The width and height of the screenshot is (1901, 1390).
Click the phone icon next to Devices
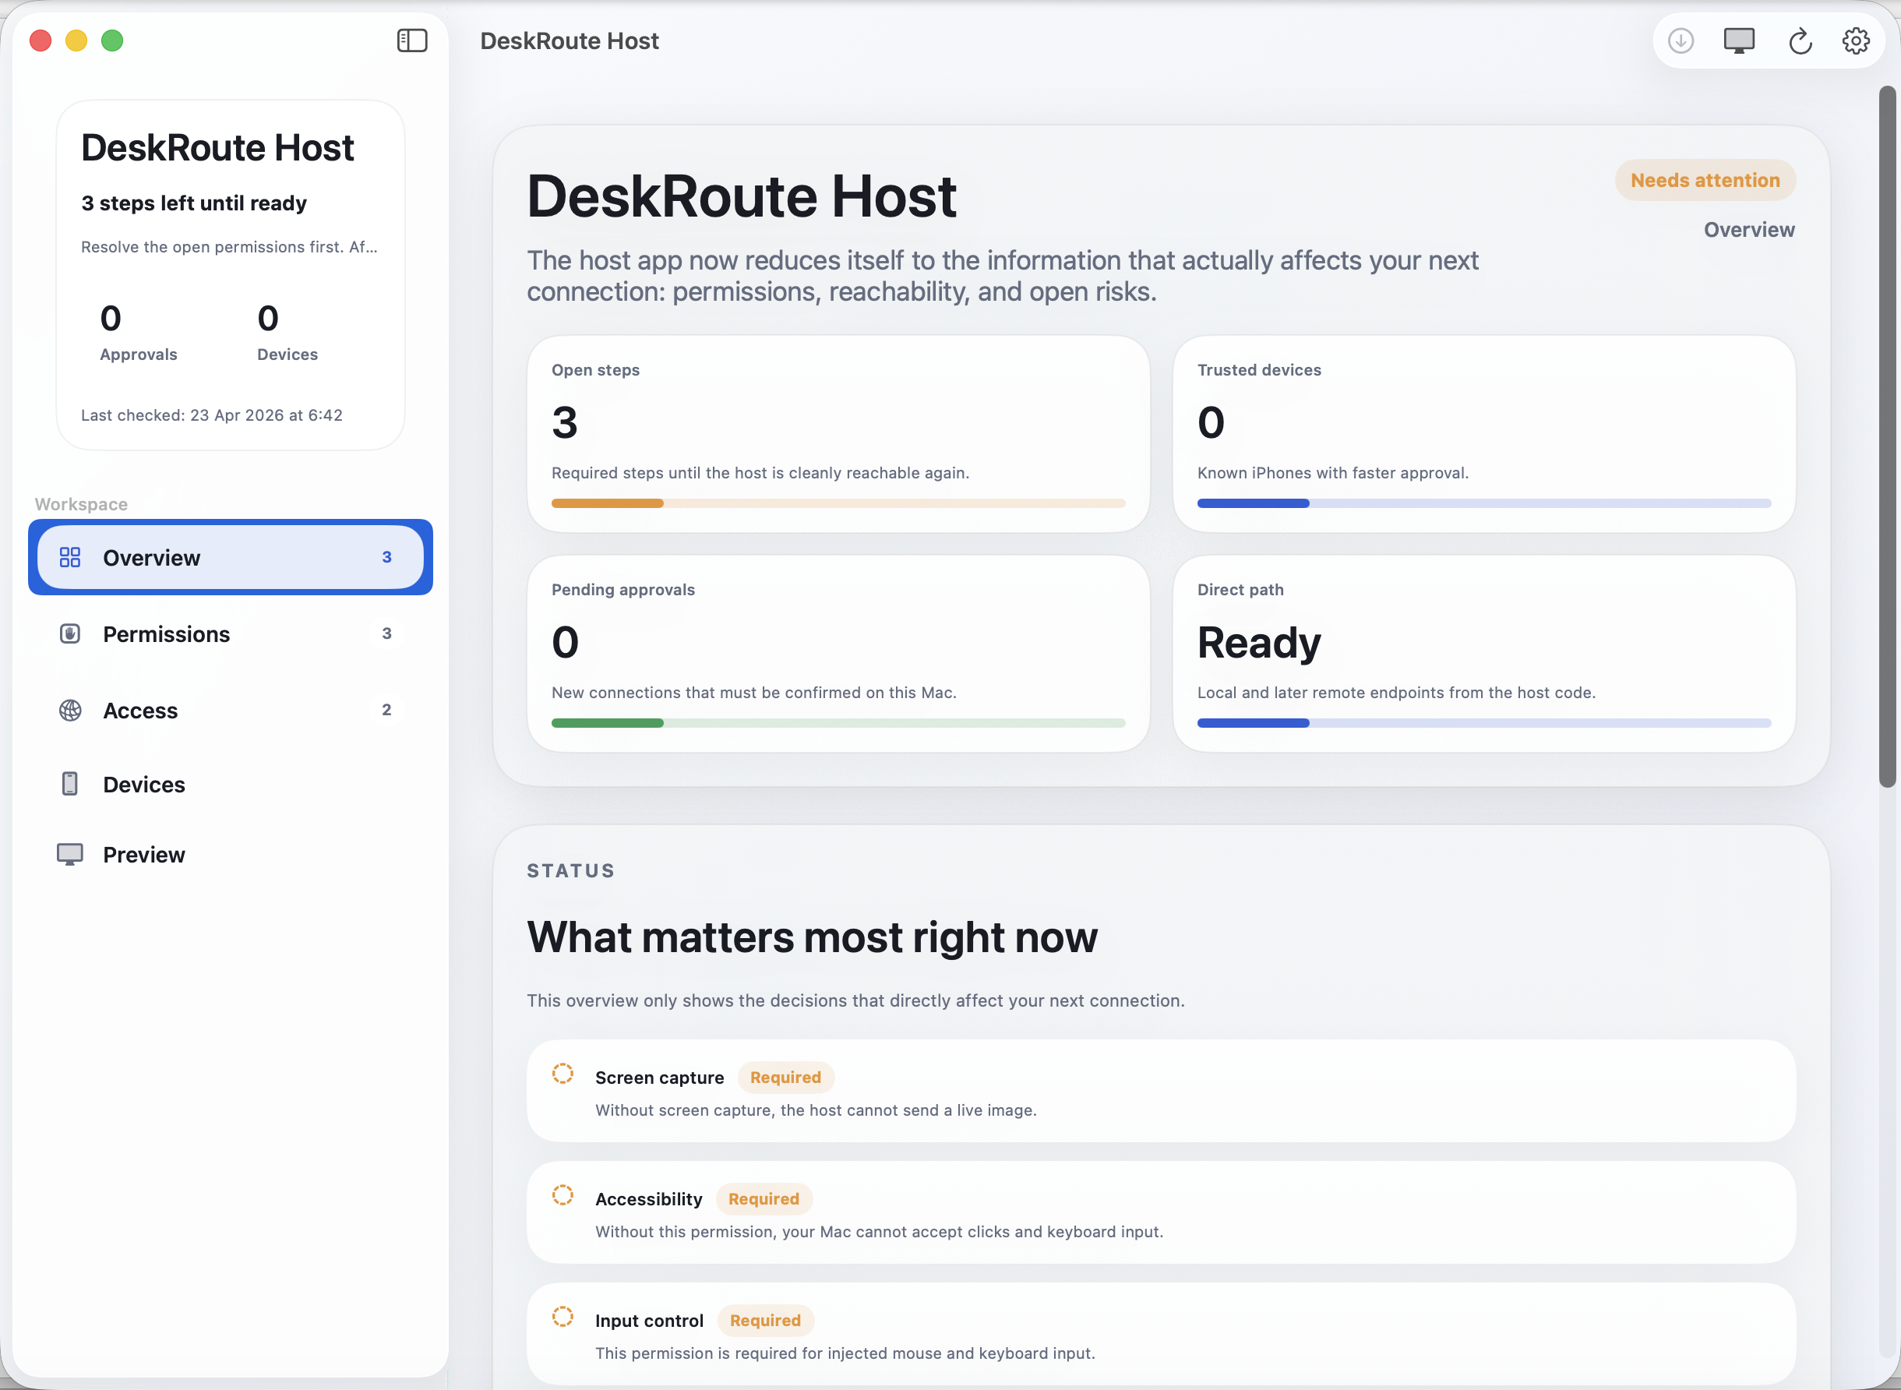point(70,783)
